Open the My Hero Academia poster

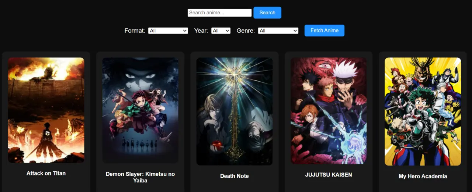coord(423,111)
